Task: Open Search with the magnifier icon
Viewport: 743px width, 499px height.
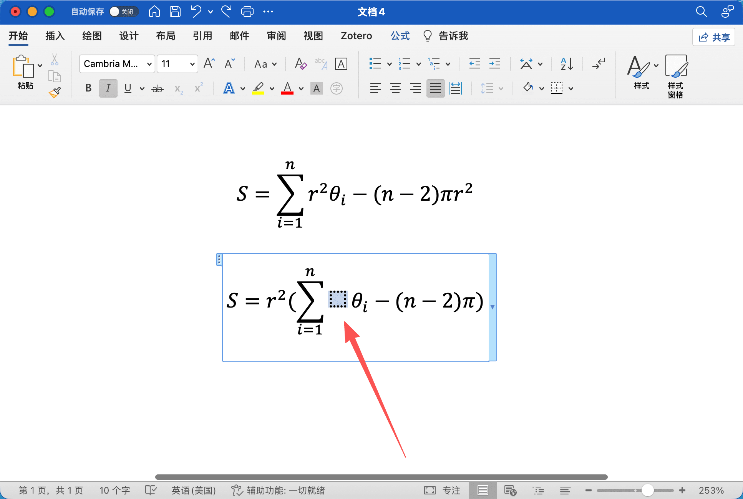Action: point(701,12)
